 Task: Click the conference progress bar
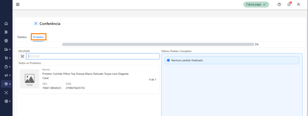158,44
